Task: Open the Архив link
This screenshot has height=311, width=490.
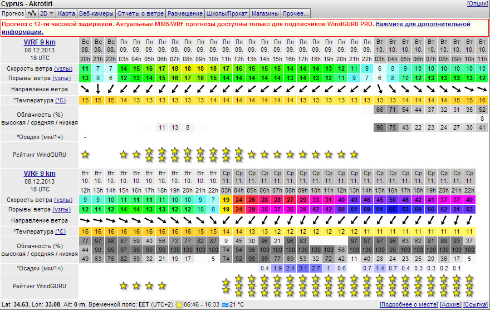Action: point(450,305)
